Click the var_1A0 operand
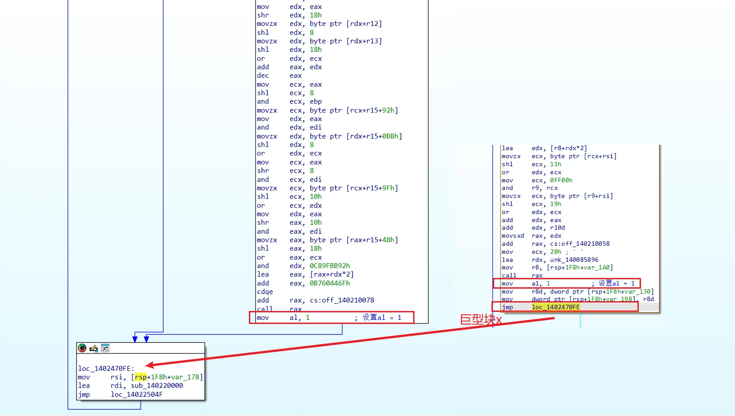Screen dimensions: 735x416 [598, 268]
